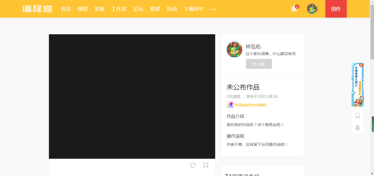This screenshot has height=176, width=374.
Task: Open the 论坛 menu item
Action: [x=138, y=9]
